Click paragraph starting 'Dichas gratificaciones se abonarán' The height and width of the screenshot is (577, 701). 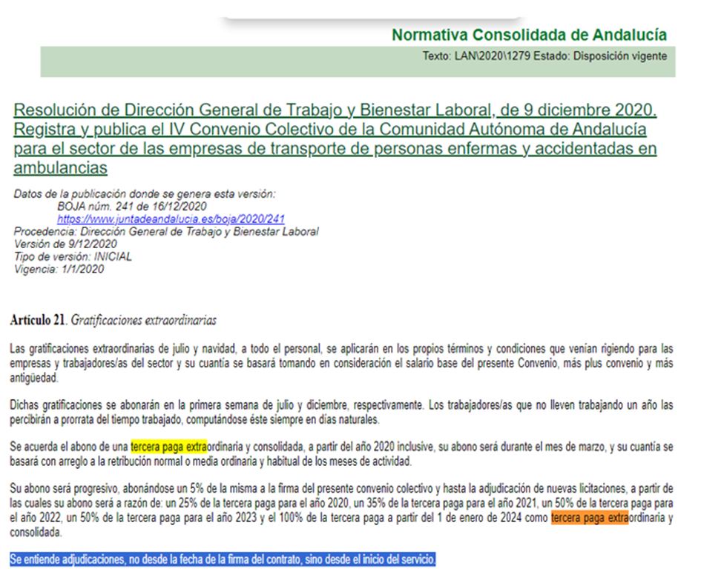tap(341, 413)
